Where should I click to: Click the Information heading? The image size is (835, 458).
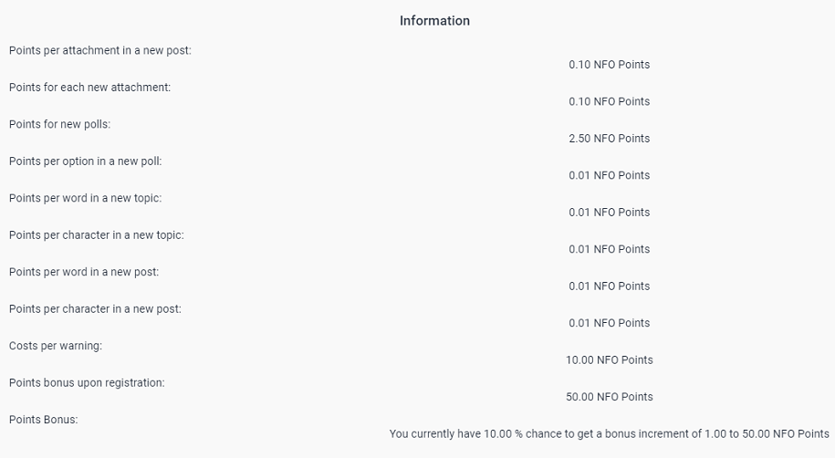(434, 21)
